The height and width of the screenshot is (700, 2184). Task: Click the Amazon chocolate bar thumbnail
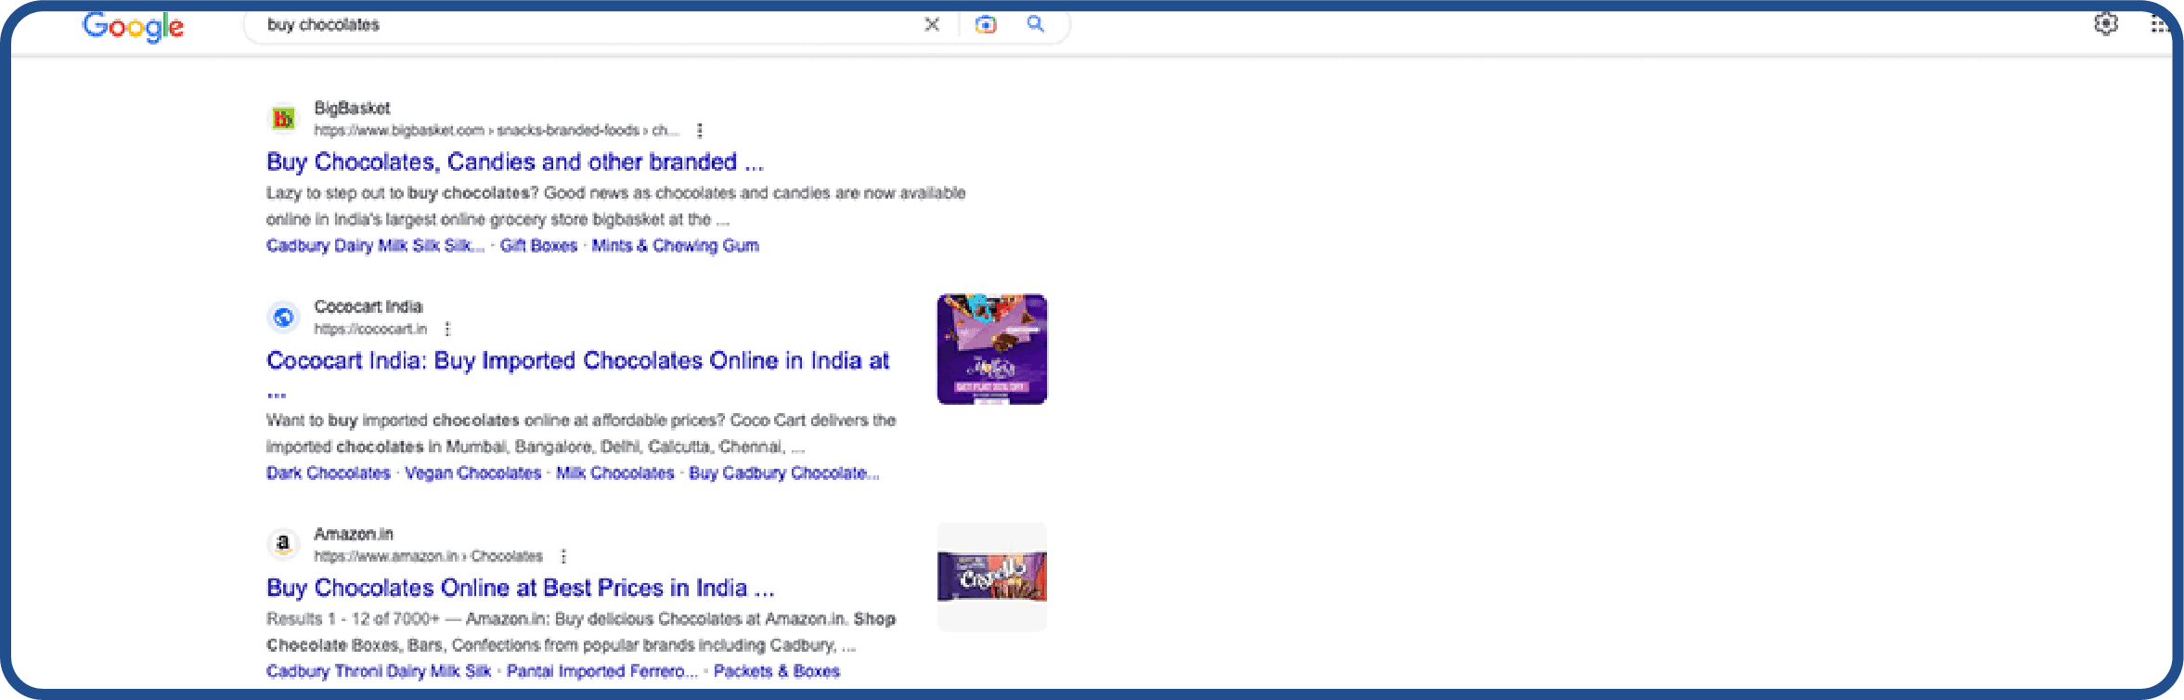tap(992, 577)
